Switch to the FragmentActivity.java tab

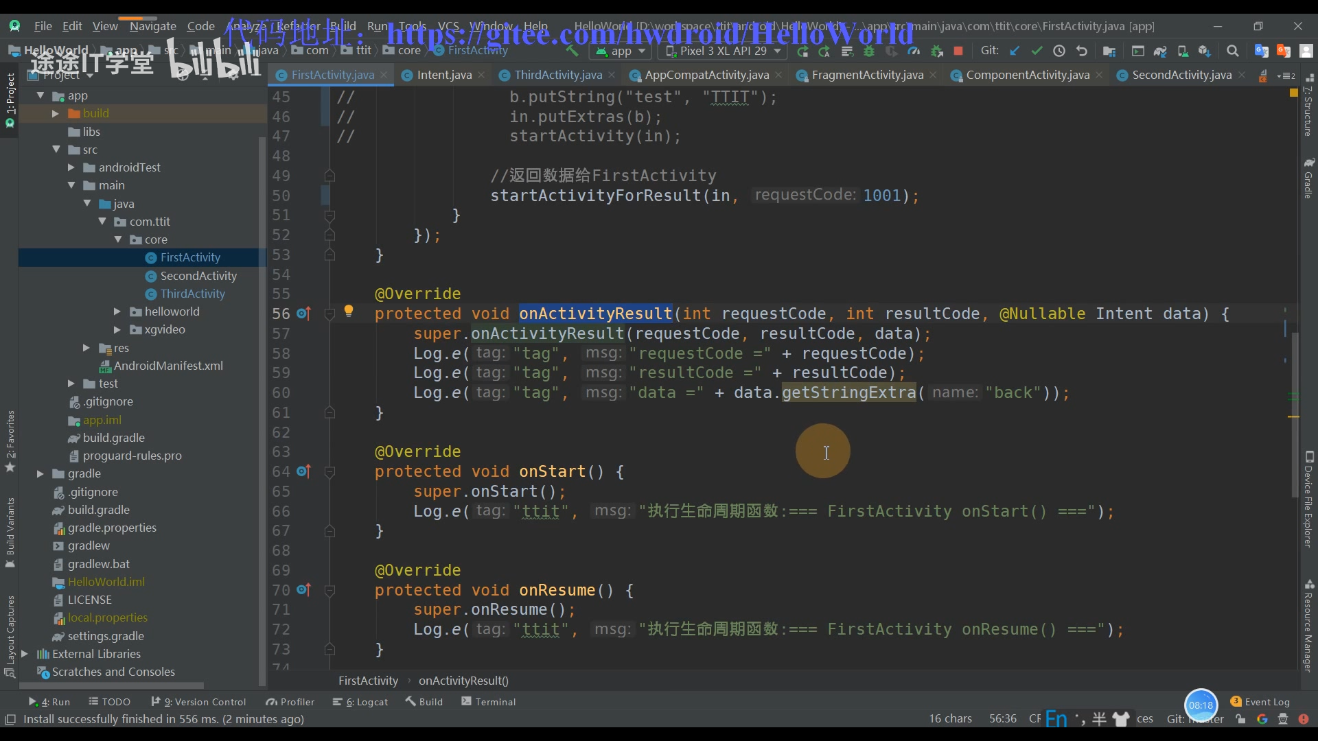(x=867, y=75)
